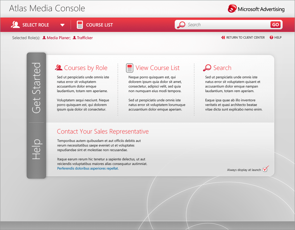Open the SELECT ROLE menu label

coord(35,25)
